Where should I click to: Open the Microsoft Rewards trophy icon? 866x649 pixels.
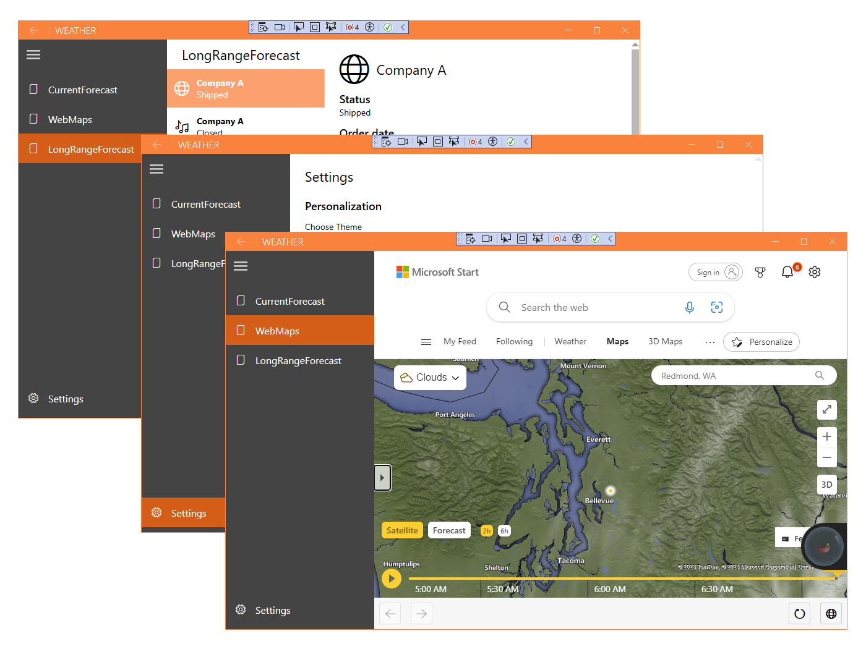[x=760, y=272]
